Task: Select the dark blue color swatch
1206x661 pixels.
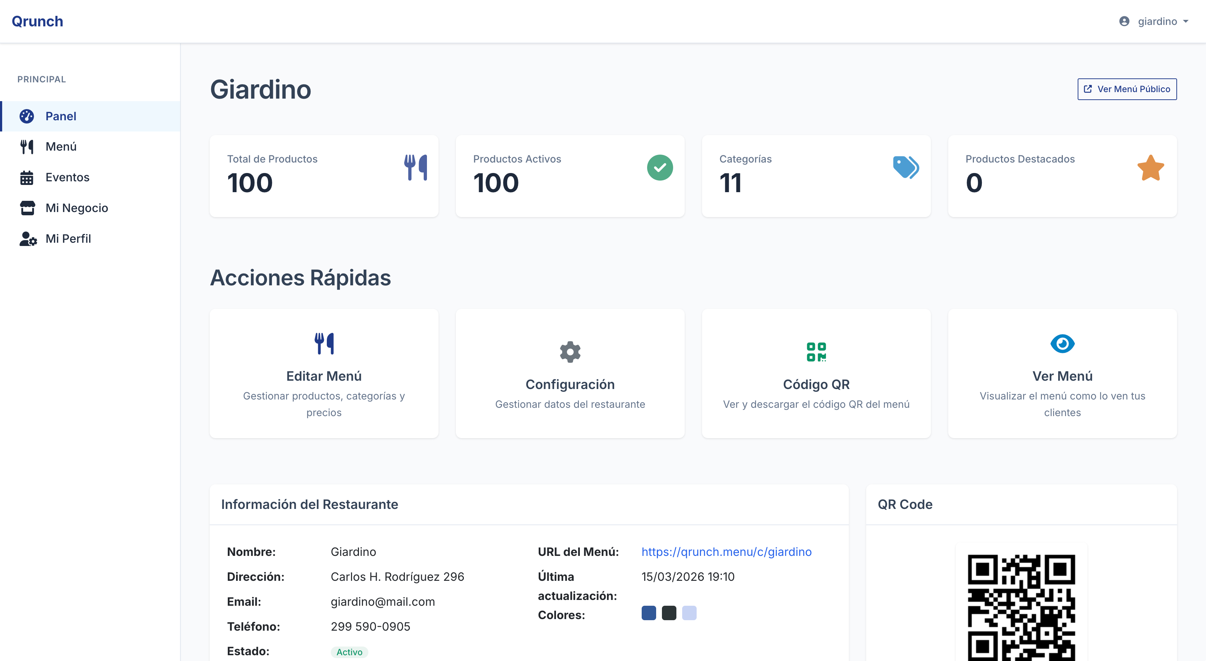Action: tap(649, 613)
